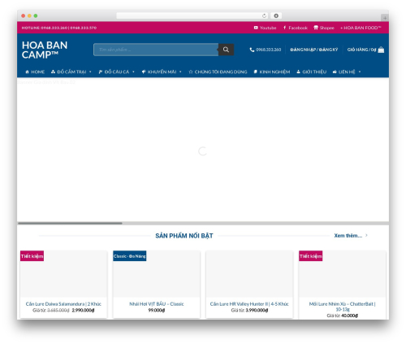
Task: Open the LIÊN HỆ menu
Action: click(347, 72)
